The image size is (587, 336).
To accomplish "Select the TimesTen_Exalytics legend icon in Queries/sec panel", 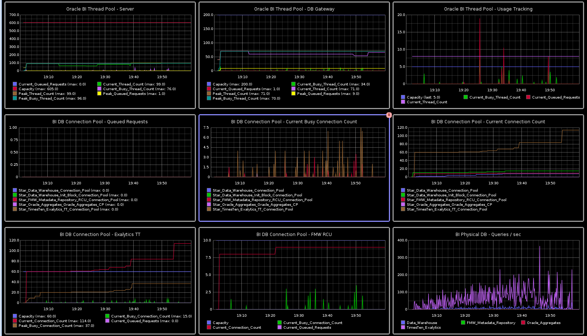I will [402, 327].
